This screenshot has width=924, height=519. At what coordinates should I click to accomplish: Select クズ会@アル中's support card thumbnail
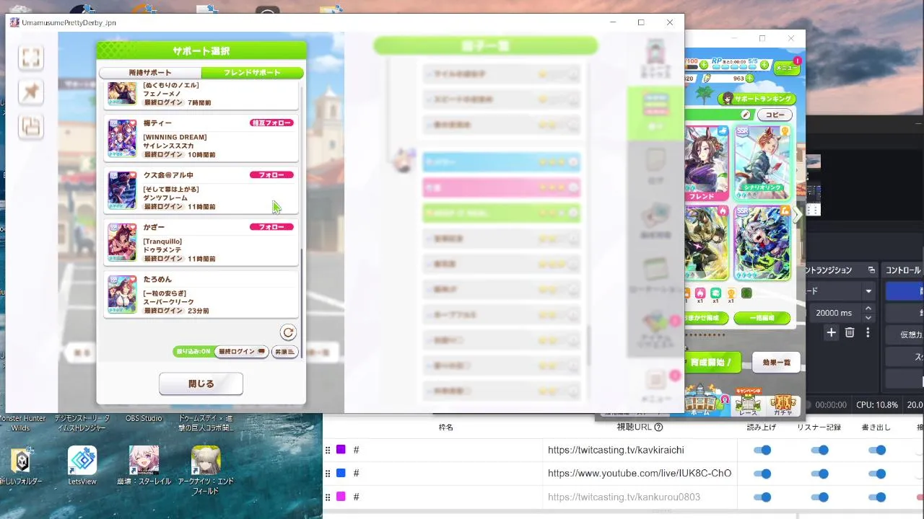coord(122,190)
